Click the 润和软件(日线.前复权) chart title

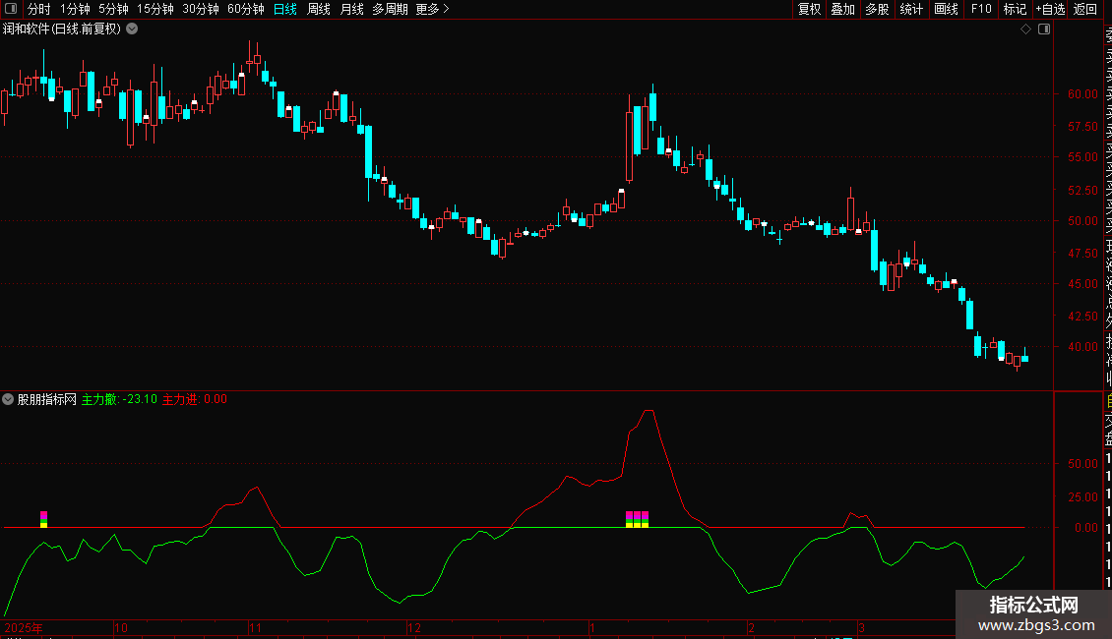click(x=62, y=29)
